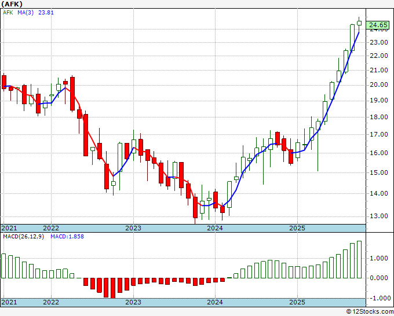The height and width of the screenshot is (316, 394).
Task: Click 2023 on the MACD timeline
Action: click(133, 302)
